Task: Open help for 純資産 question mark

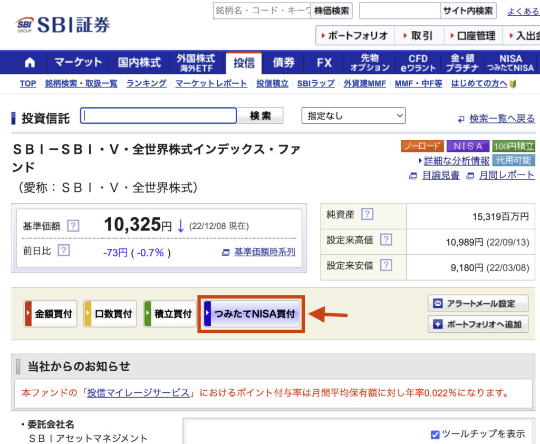Action: pos(367,214)
